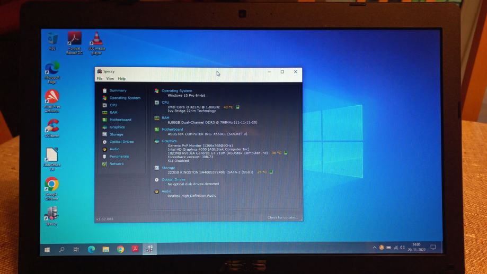Image resolution: width=487 pixels, height=274 pixels.
Task: Click the Operating System heading link
Action: pyautogui.click(x=176, y=91)
